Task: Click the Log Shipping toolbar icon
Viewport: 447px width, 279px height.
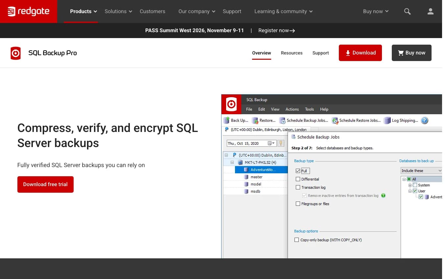Action: coord(387,120)
